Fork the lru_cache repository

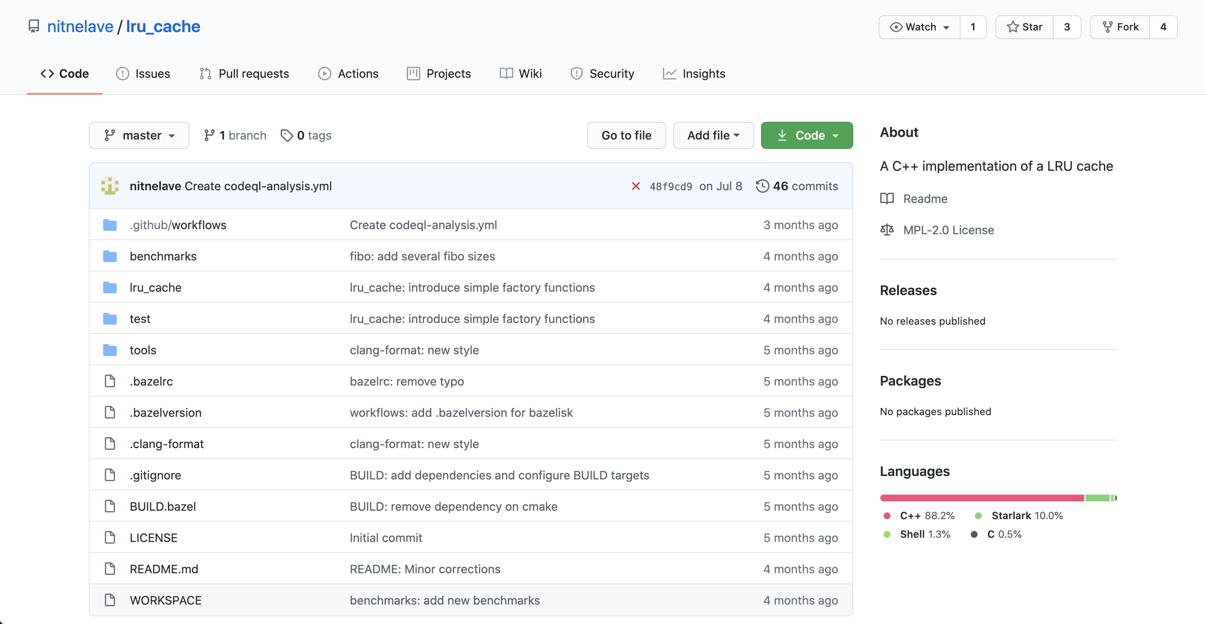pos(1120,27)
